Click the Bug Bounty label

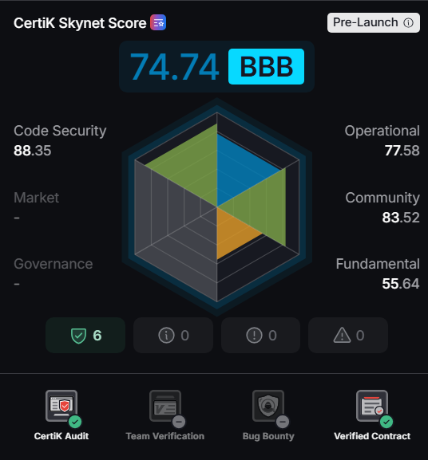(268, 436)
